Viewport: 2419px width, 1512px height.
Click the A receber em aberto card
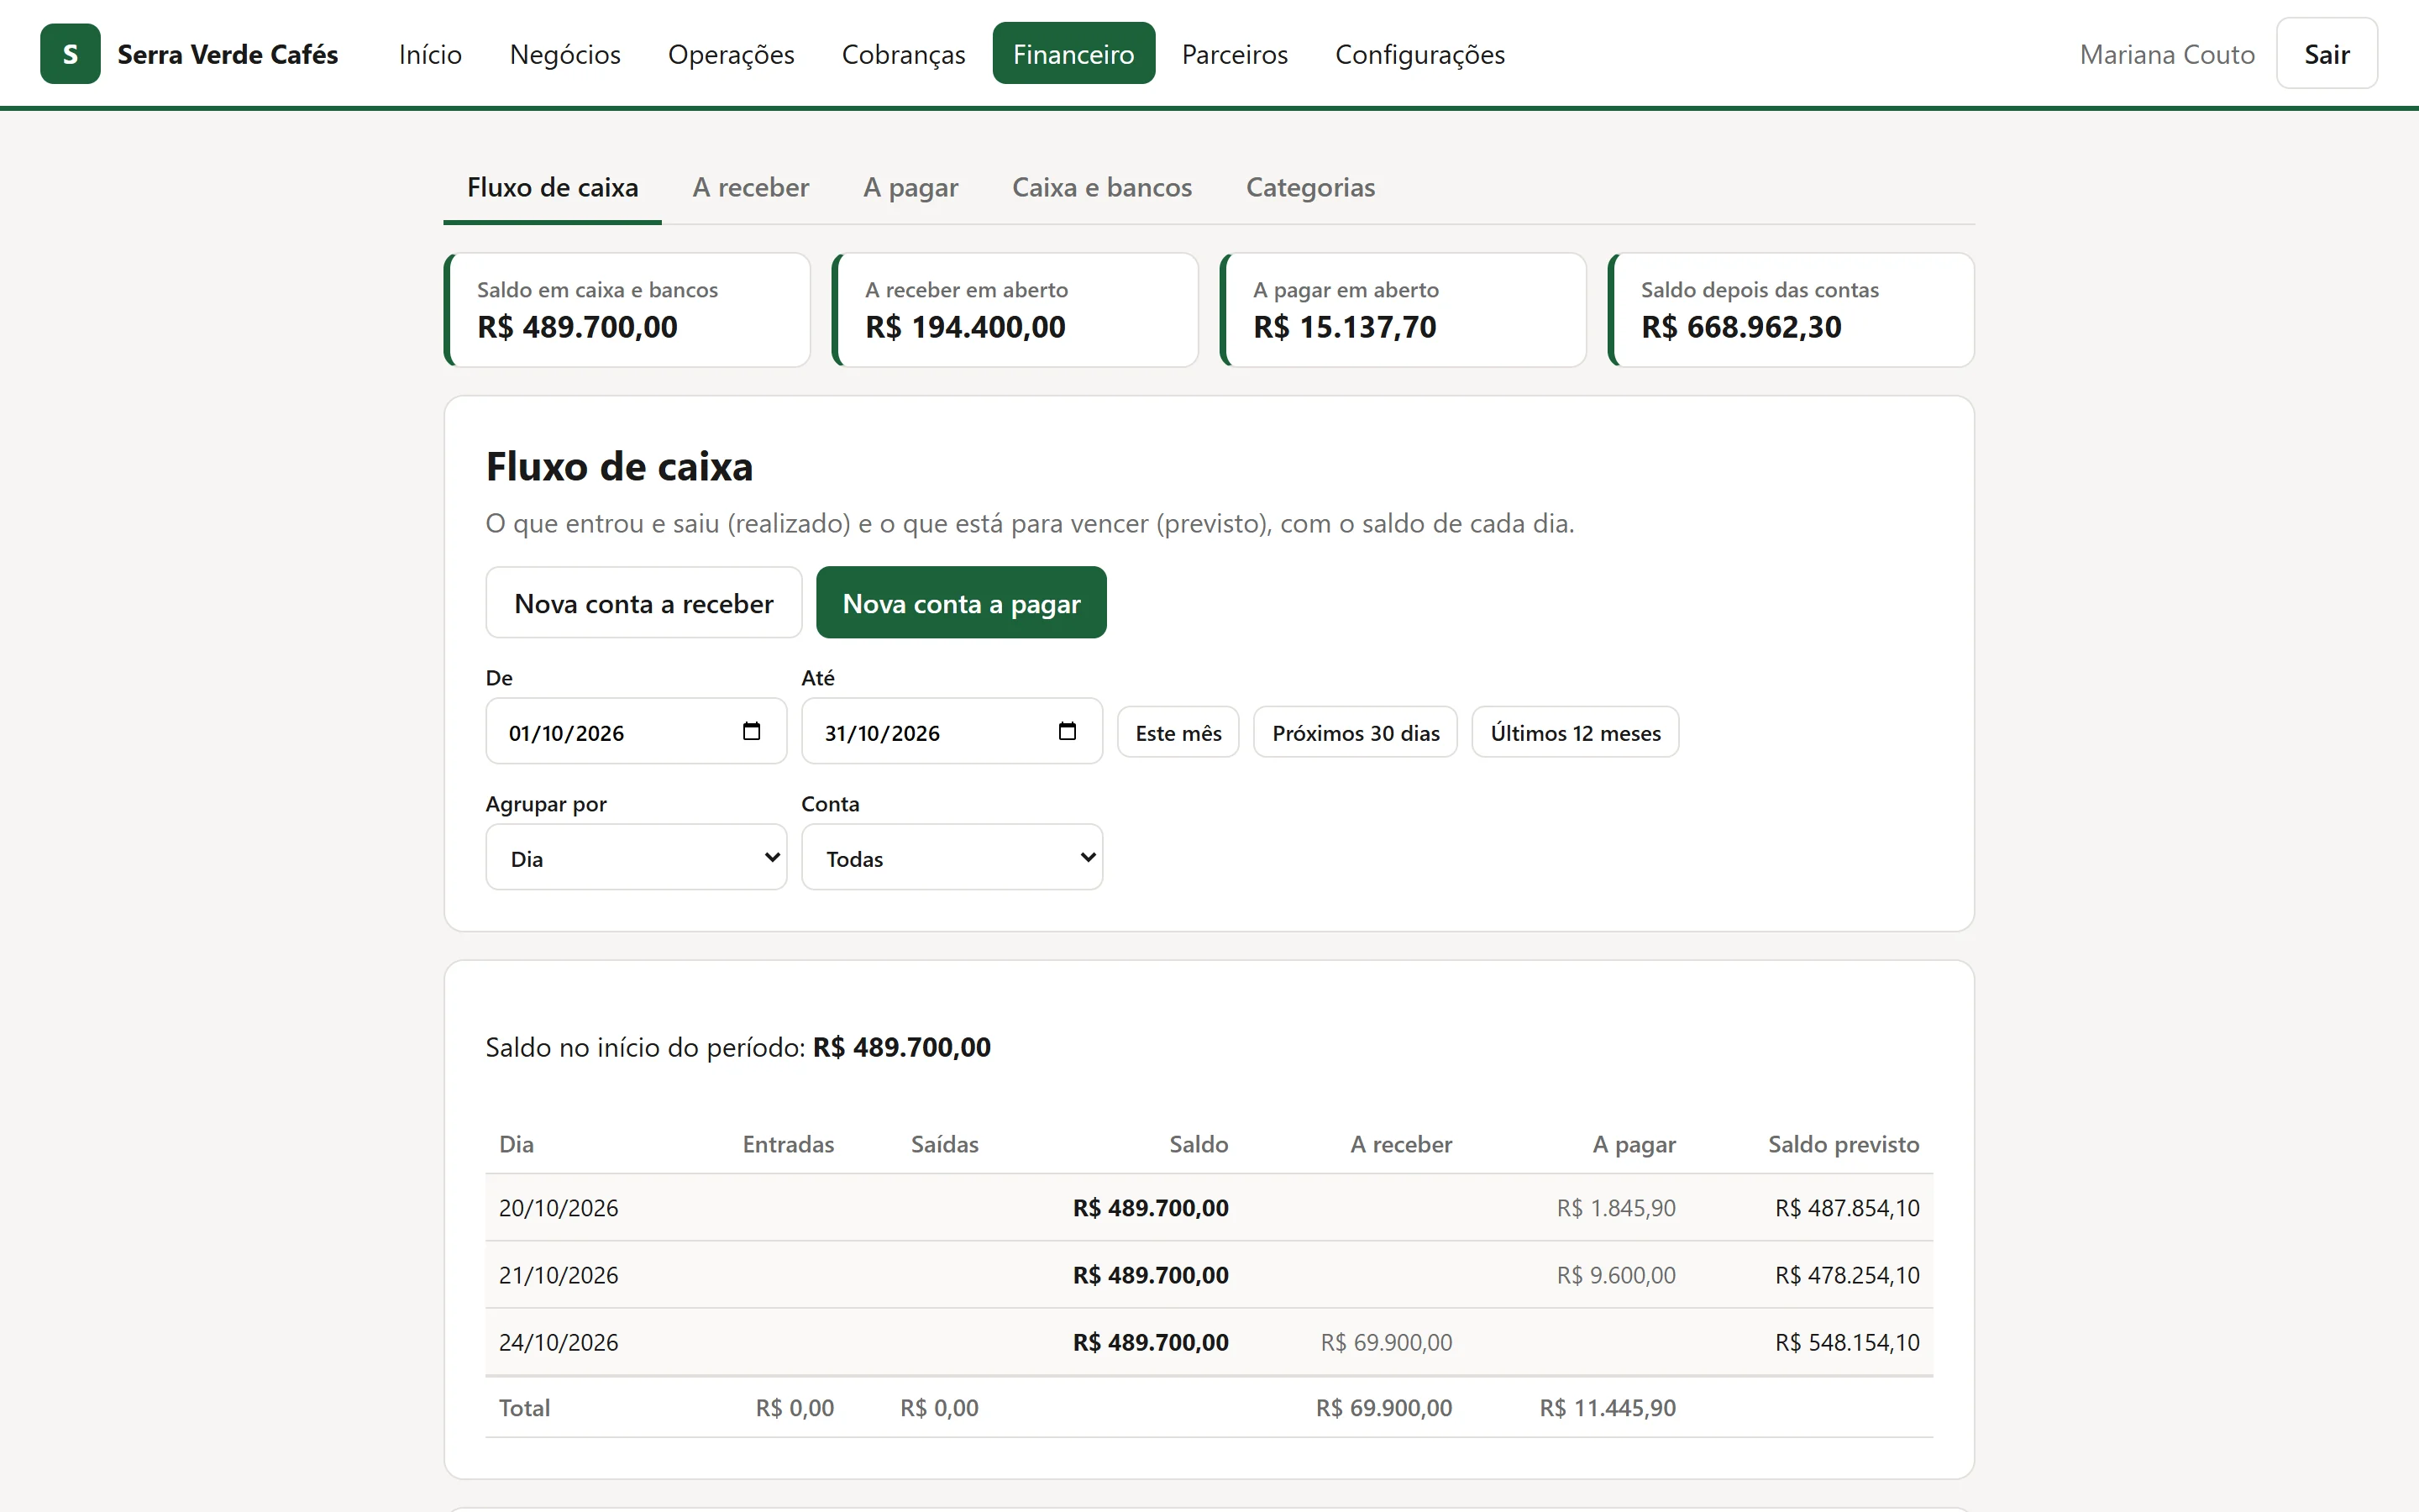(x=1015, y=310)
